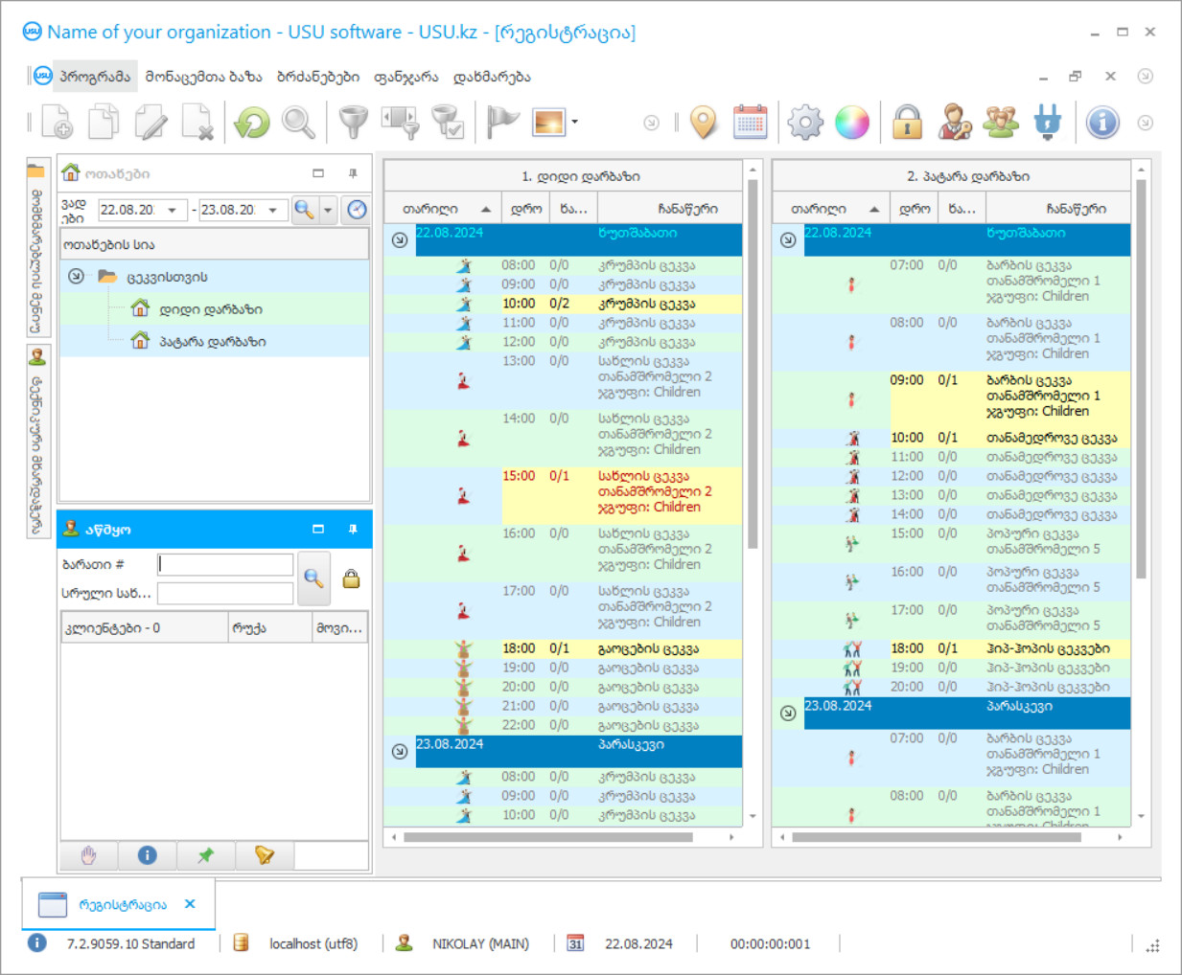
Task: Toggle pin on the ოთახები panel
Action: (353, 173)
